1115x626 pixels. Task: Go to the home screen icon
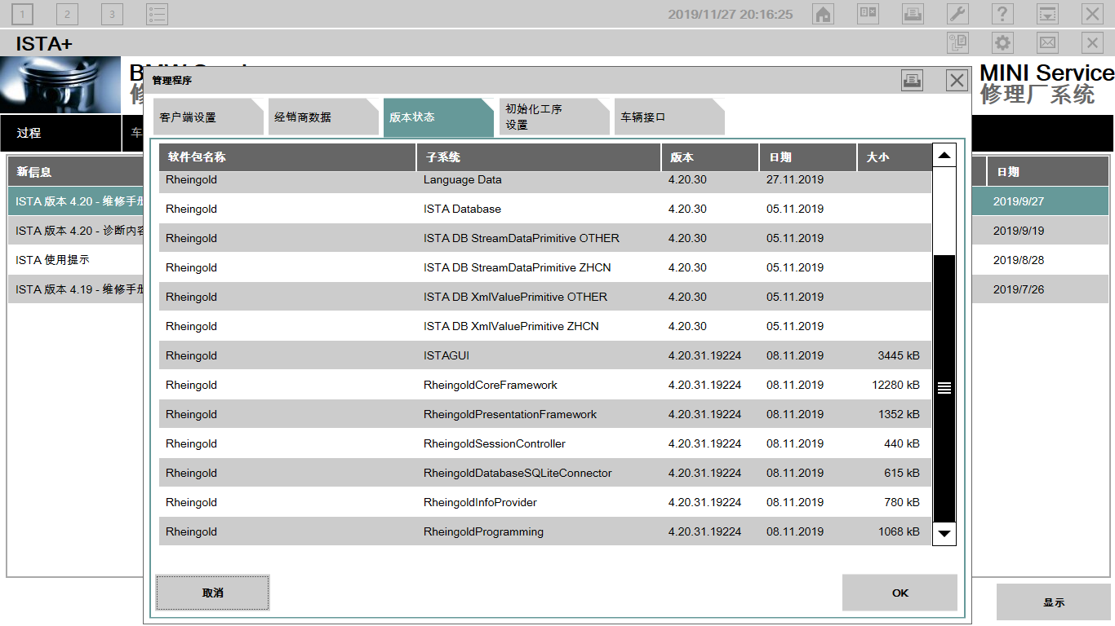tap(824, 14)
